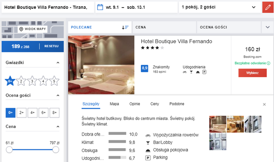Sort results by Cena
Viewport: 274px width, 162px height.
click(x=164, y=27)
